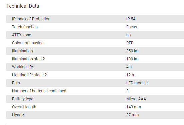
Task: Select the Illumination step 2 label
Action: (x=28, y=59)
